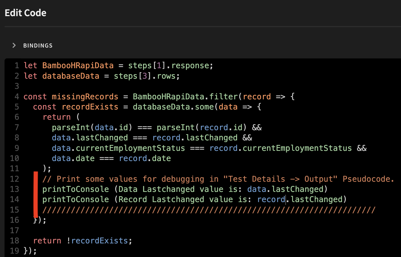Screen dimensions: 401x257
Task: Select the steps[1].response expression
Action: tap(170, 65)
